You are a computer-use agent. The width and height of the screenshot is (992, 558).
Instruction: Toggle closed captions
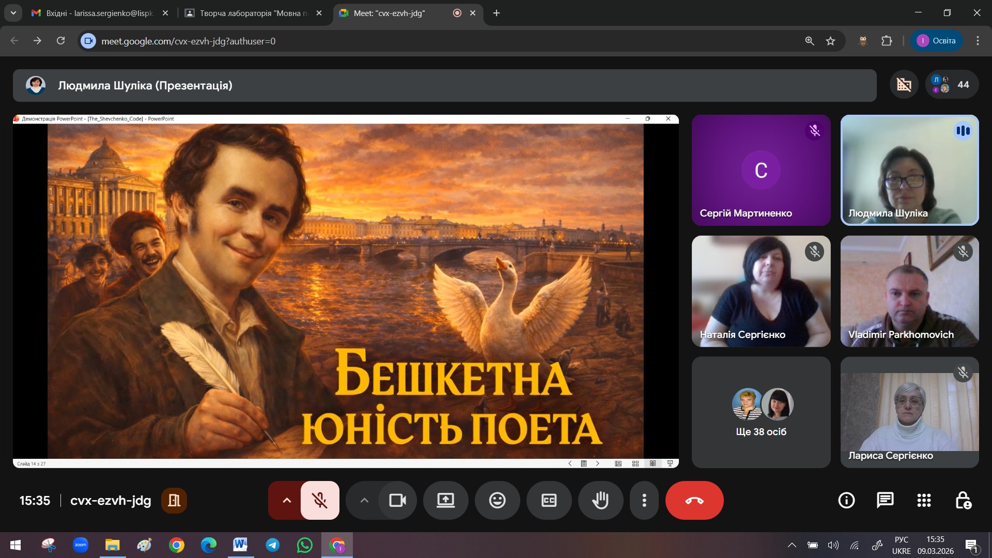pyautogui.click(x=549, y=500)
